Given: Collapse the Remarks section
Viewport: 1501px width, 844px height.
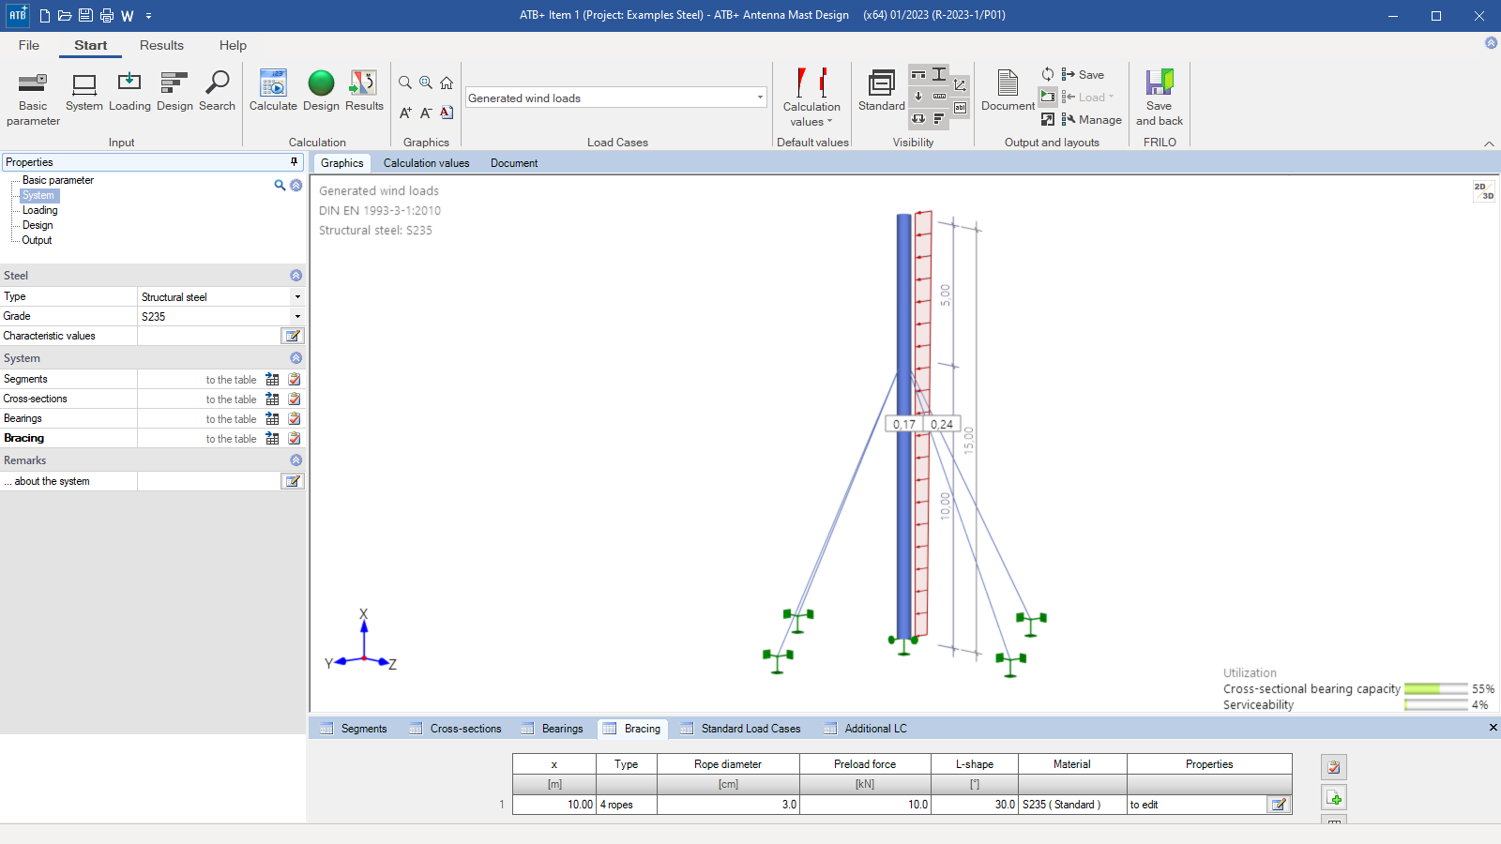Looking at the screenshot, I should pos(296,460).
